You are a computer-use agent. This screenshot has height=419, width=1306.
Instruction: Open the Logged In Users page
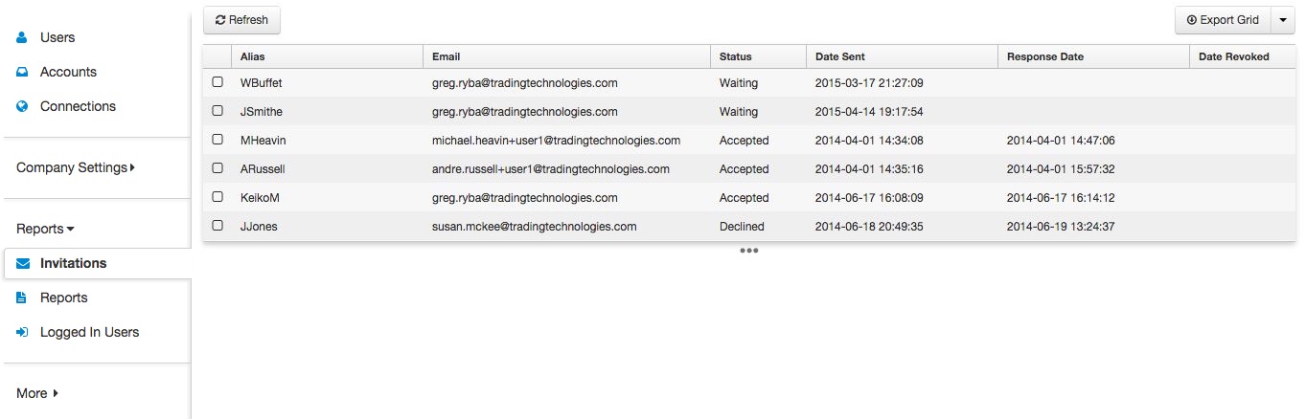coord(89,332)
